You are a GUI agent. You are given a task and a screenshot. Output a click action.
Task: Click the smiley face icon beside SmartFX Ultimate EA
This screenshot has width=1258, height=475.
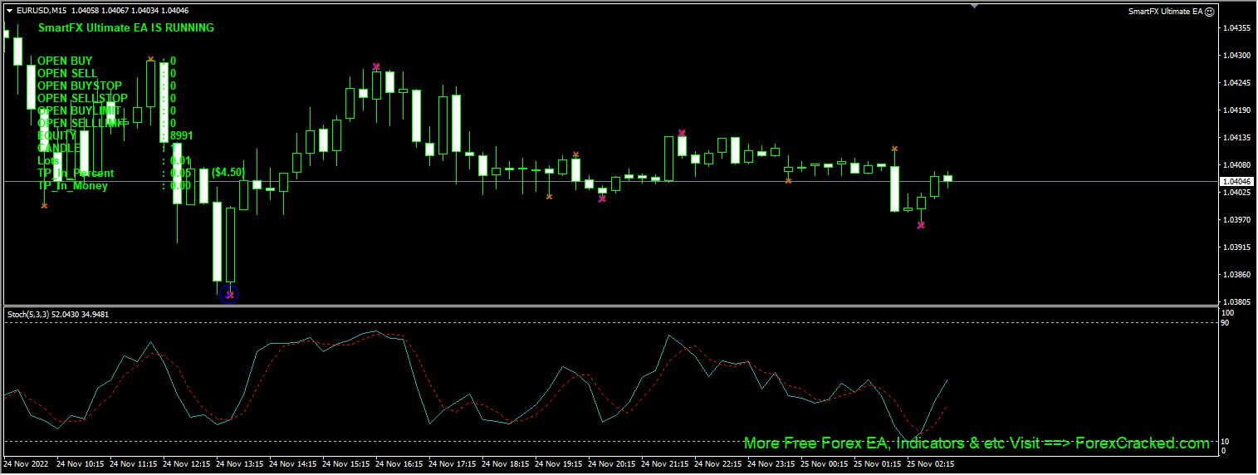point(1209,12)
